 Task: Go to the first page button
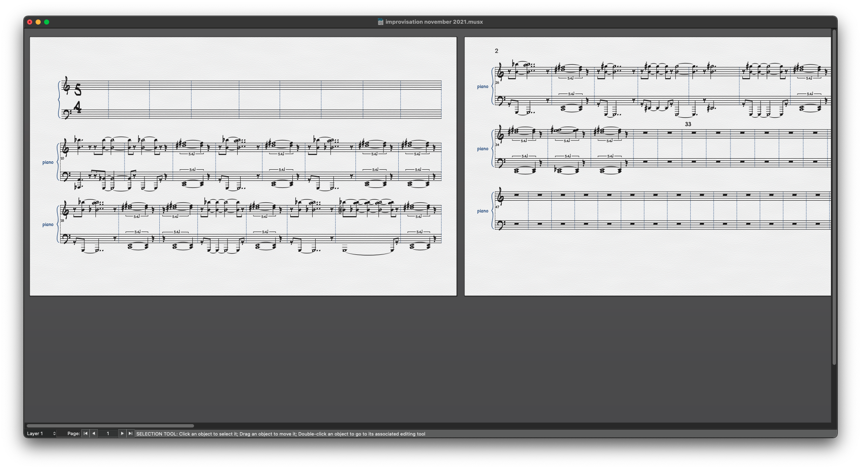[85, 433]
